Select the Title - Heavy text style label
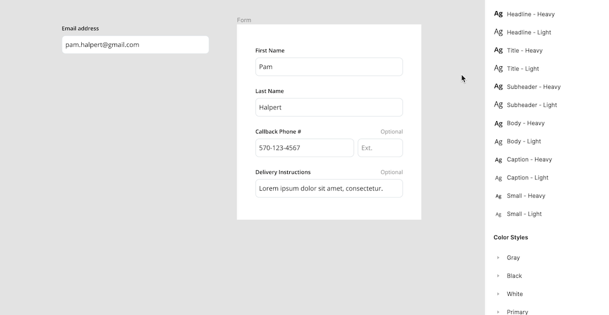The height and width of the screenshot is (315, 609). click(525, 50)
